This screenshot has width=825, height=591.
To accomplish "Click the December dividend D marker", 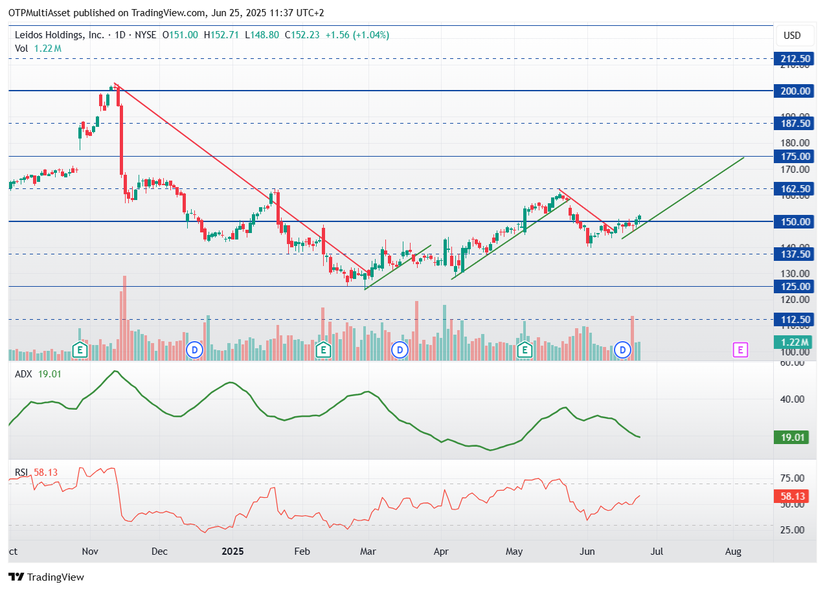I will [194, 350].
